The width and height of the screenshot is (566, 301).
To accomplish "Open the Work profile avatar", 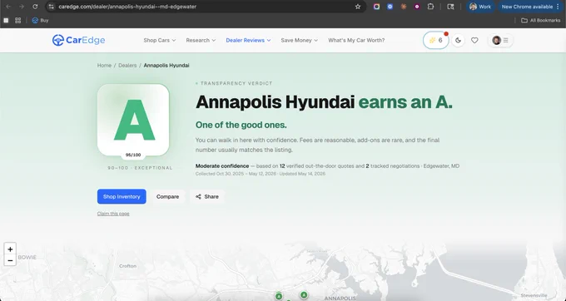I will tap(480, 7).
